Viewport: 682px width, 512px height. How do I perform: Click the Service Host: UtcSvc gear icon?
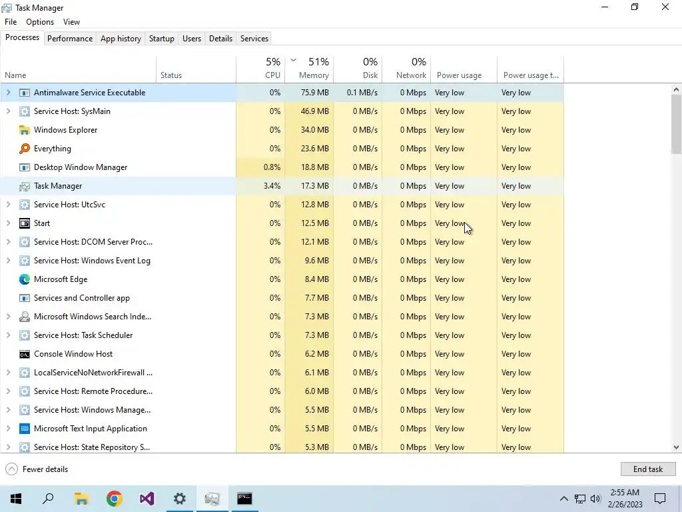tap(25, 205)
